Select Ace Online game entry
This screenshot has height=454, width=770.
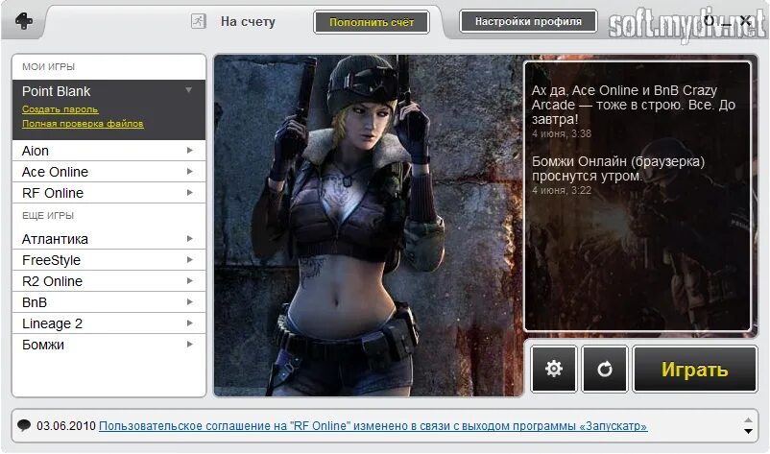[x=108, y=172]
